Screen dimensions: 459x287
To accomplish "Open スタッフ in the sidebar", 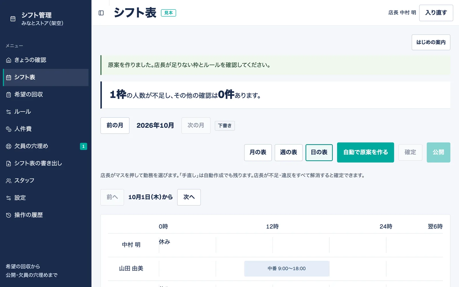I will [46, 181].
